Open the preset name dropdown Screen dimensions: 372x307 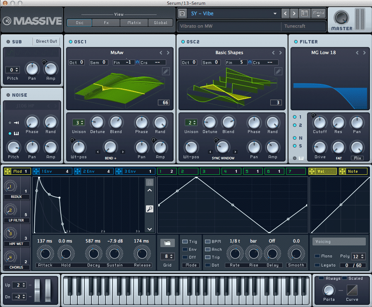[x=275, y=14]
